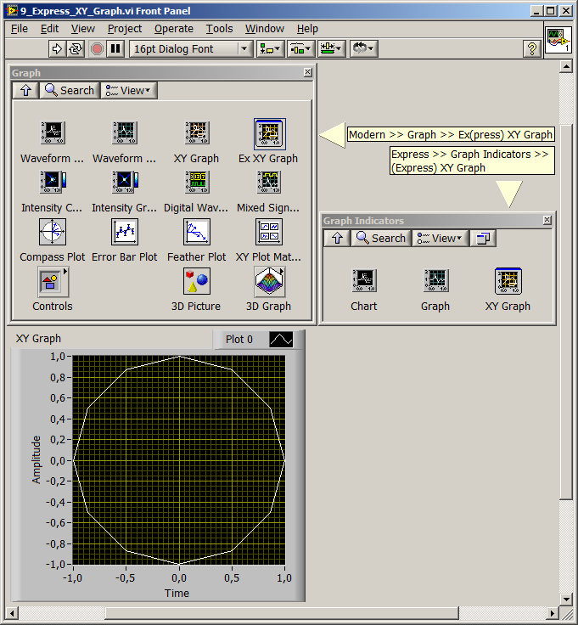This screenshot has width=578, height=625.
Task: Open the Operate menu
Action: tap(174, 29)
